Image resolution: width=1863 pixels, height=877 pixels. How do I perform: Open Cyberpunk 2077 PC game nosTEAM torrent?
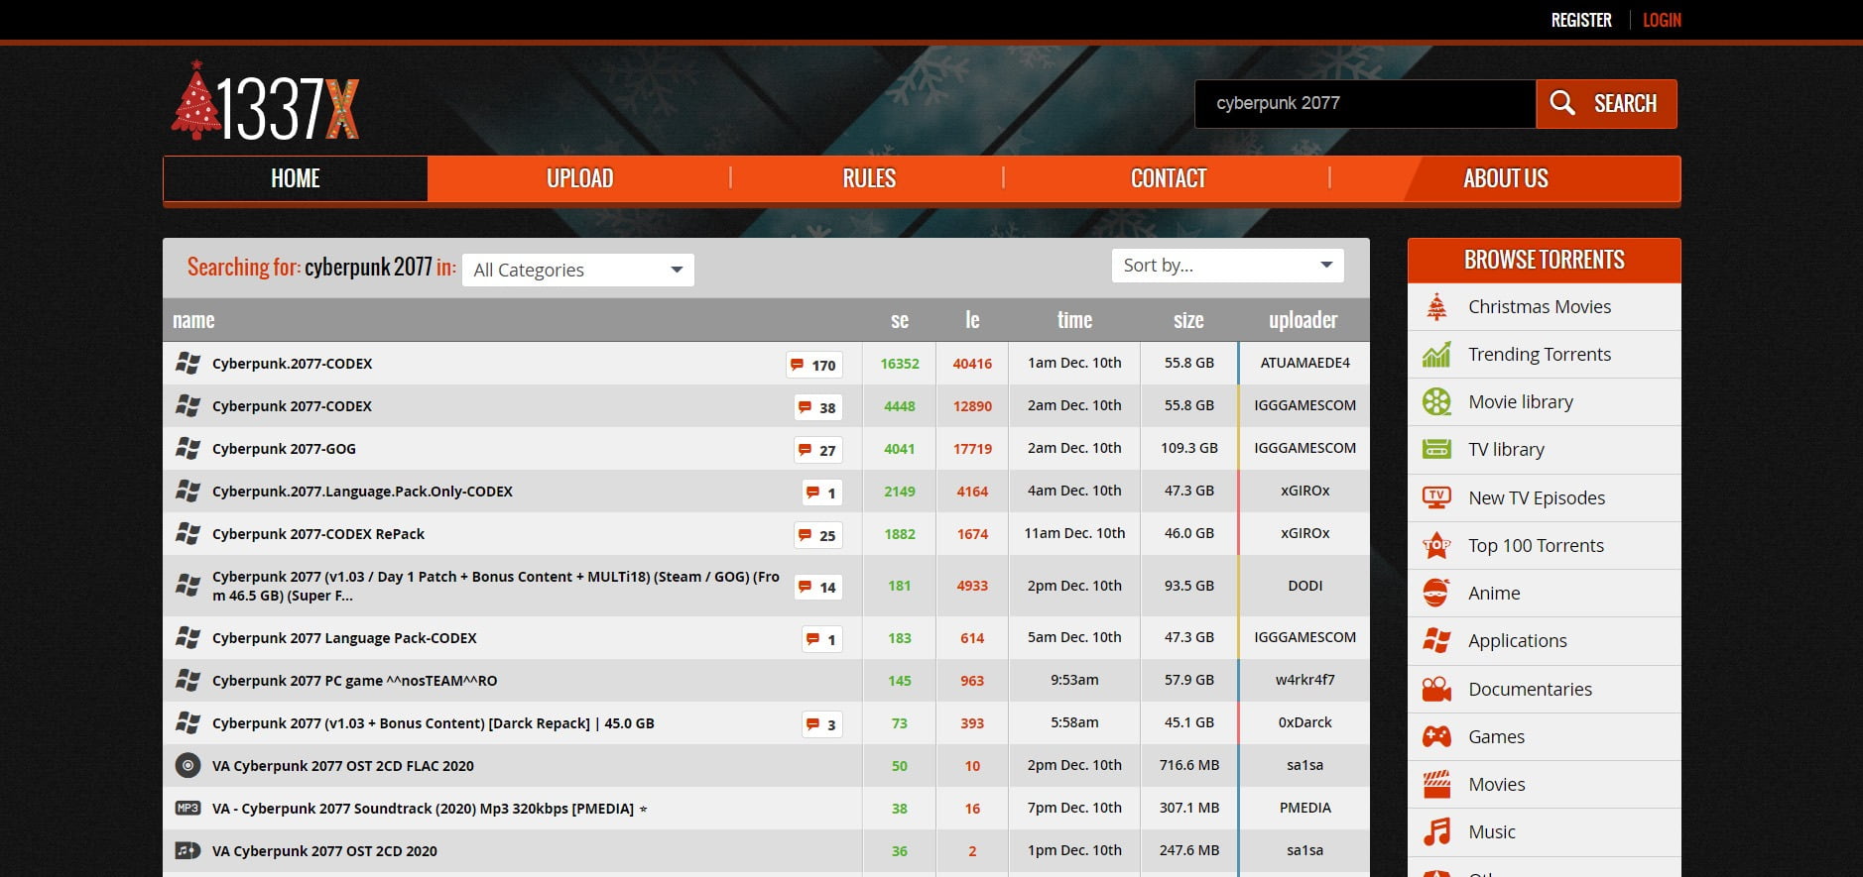pos(354,681)
